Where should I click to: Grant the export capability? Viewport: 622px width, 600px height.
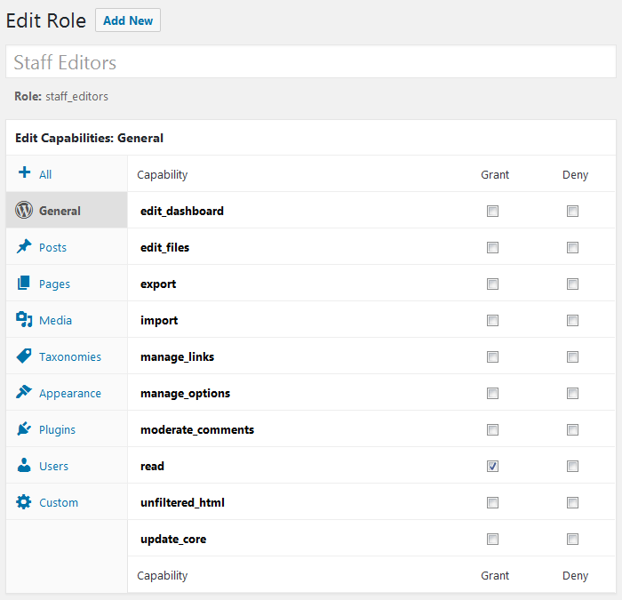coord(492,284)
